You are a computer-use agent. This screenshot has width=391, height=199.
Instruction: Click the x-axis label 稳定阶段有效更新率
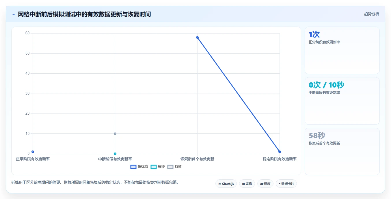tap(280, 159)
